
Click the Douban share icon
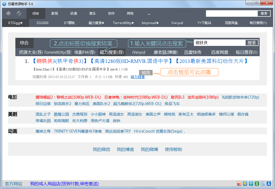(257, 184)
